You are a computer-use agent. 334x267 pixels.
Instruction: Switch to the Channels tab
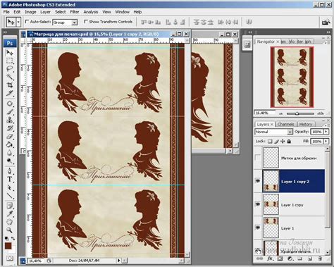point(285,124)
